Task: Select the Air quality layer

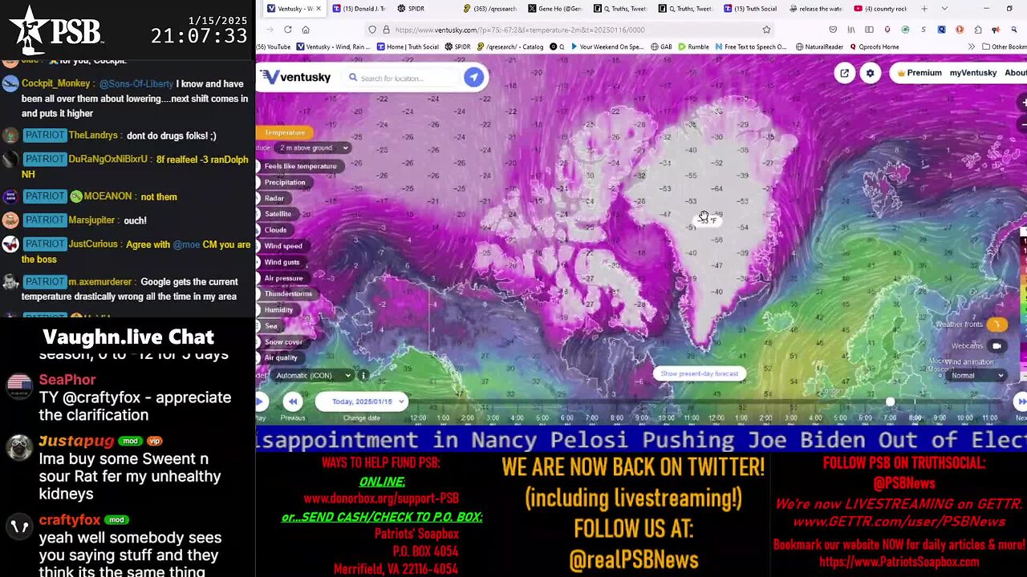Action: pyautogui.click(x=281, y=358)
